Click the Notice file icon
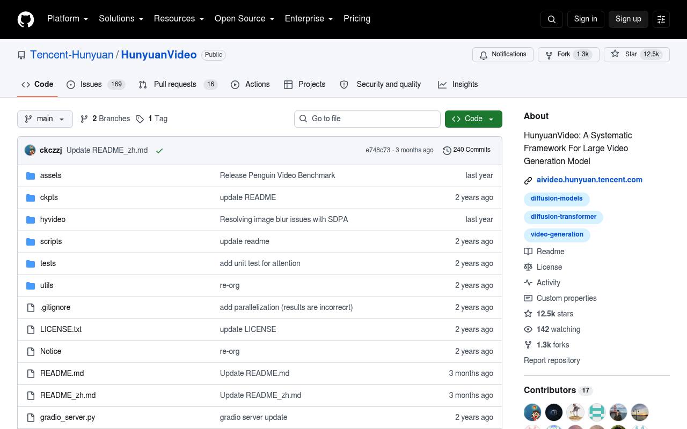687x429 pixels. coord(31,352)
